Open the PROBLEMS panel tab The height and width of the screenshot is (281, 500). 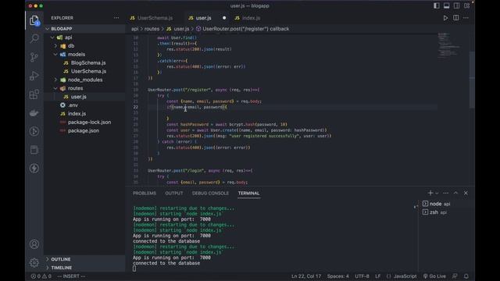point(145,193)
